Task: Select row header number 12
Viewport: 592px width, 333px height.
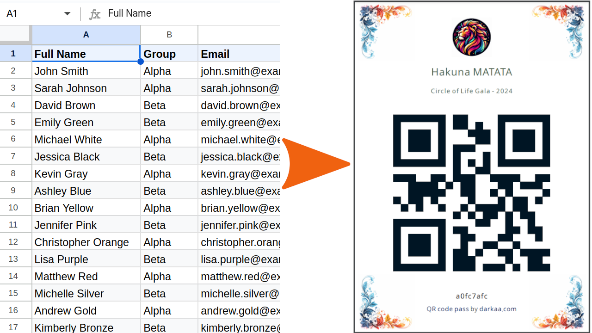Action: tap(16, 242)
